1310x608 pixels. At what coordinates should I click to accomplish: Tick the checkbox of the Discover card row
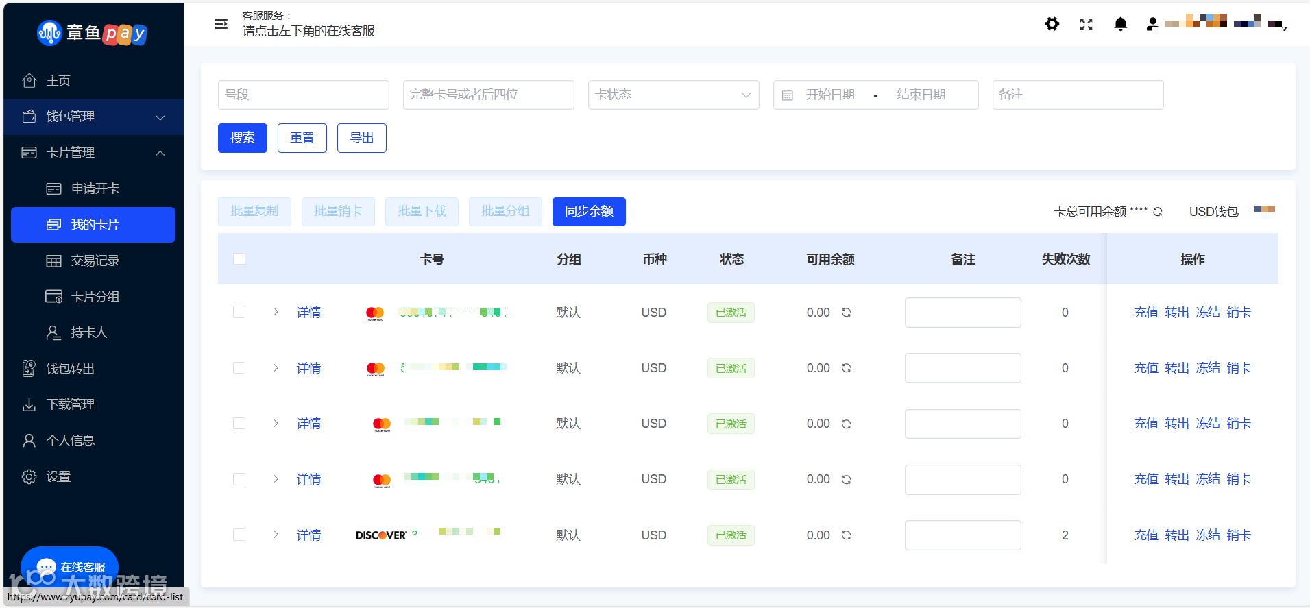coord(239,535)
